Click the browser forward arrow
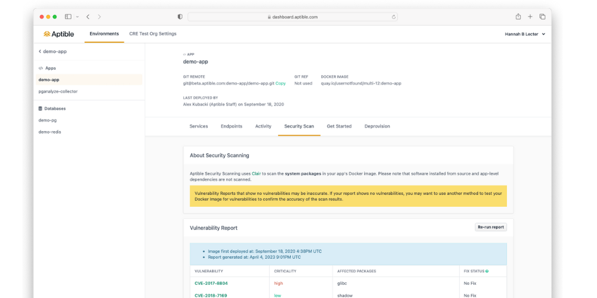The height and width of the screenshot is (298, 597). (99, 17)
